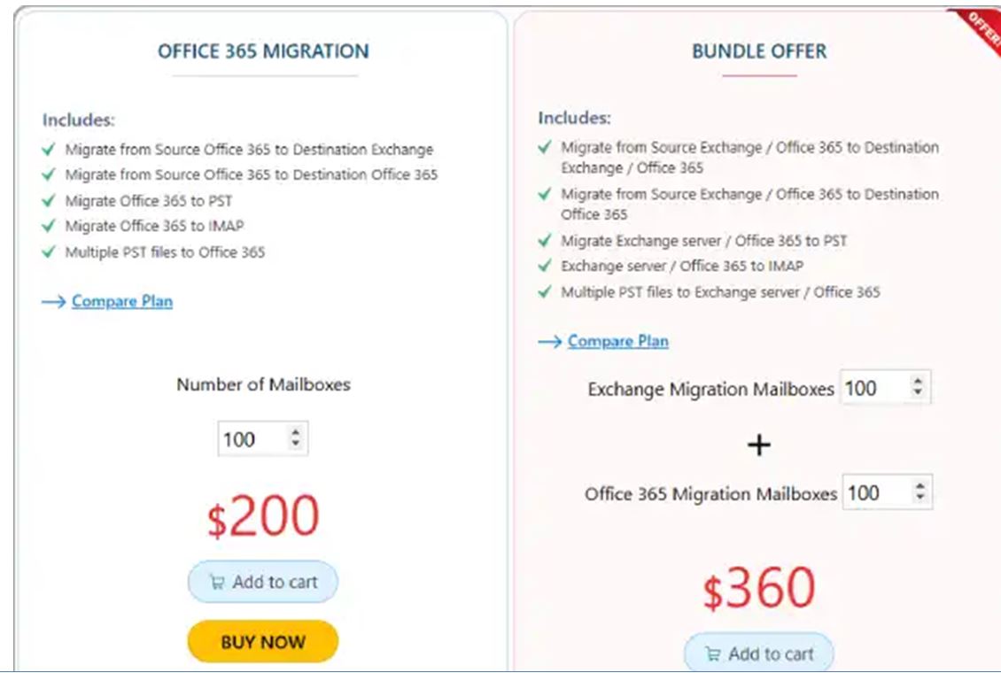
Task: Click the plus sign between bundle mailbox fields
Action: [758, 445]
